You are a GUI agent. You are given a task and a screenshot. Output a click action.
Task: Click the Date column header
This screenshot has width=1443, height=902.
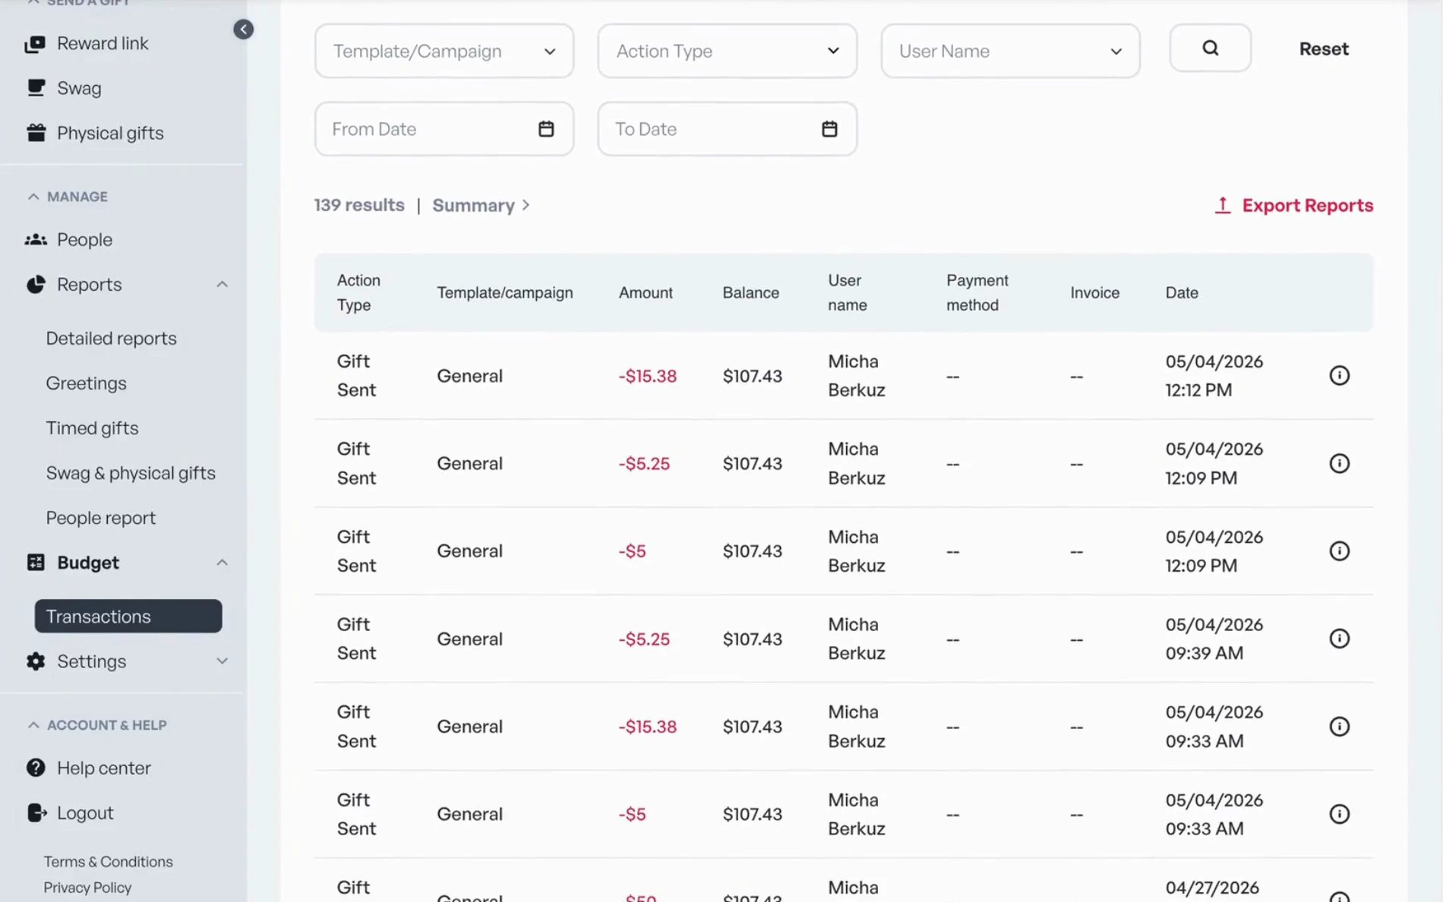pos(1182,293)
